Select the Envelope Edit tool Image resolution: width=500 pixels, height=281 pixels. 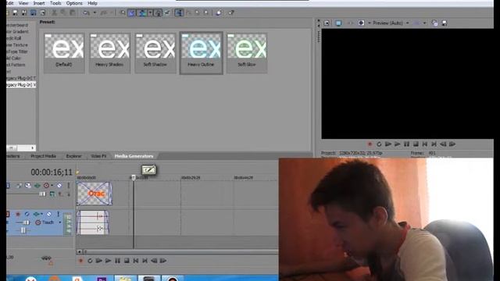tap(188, 12)
